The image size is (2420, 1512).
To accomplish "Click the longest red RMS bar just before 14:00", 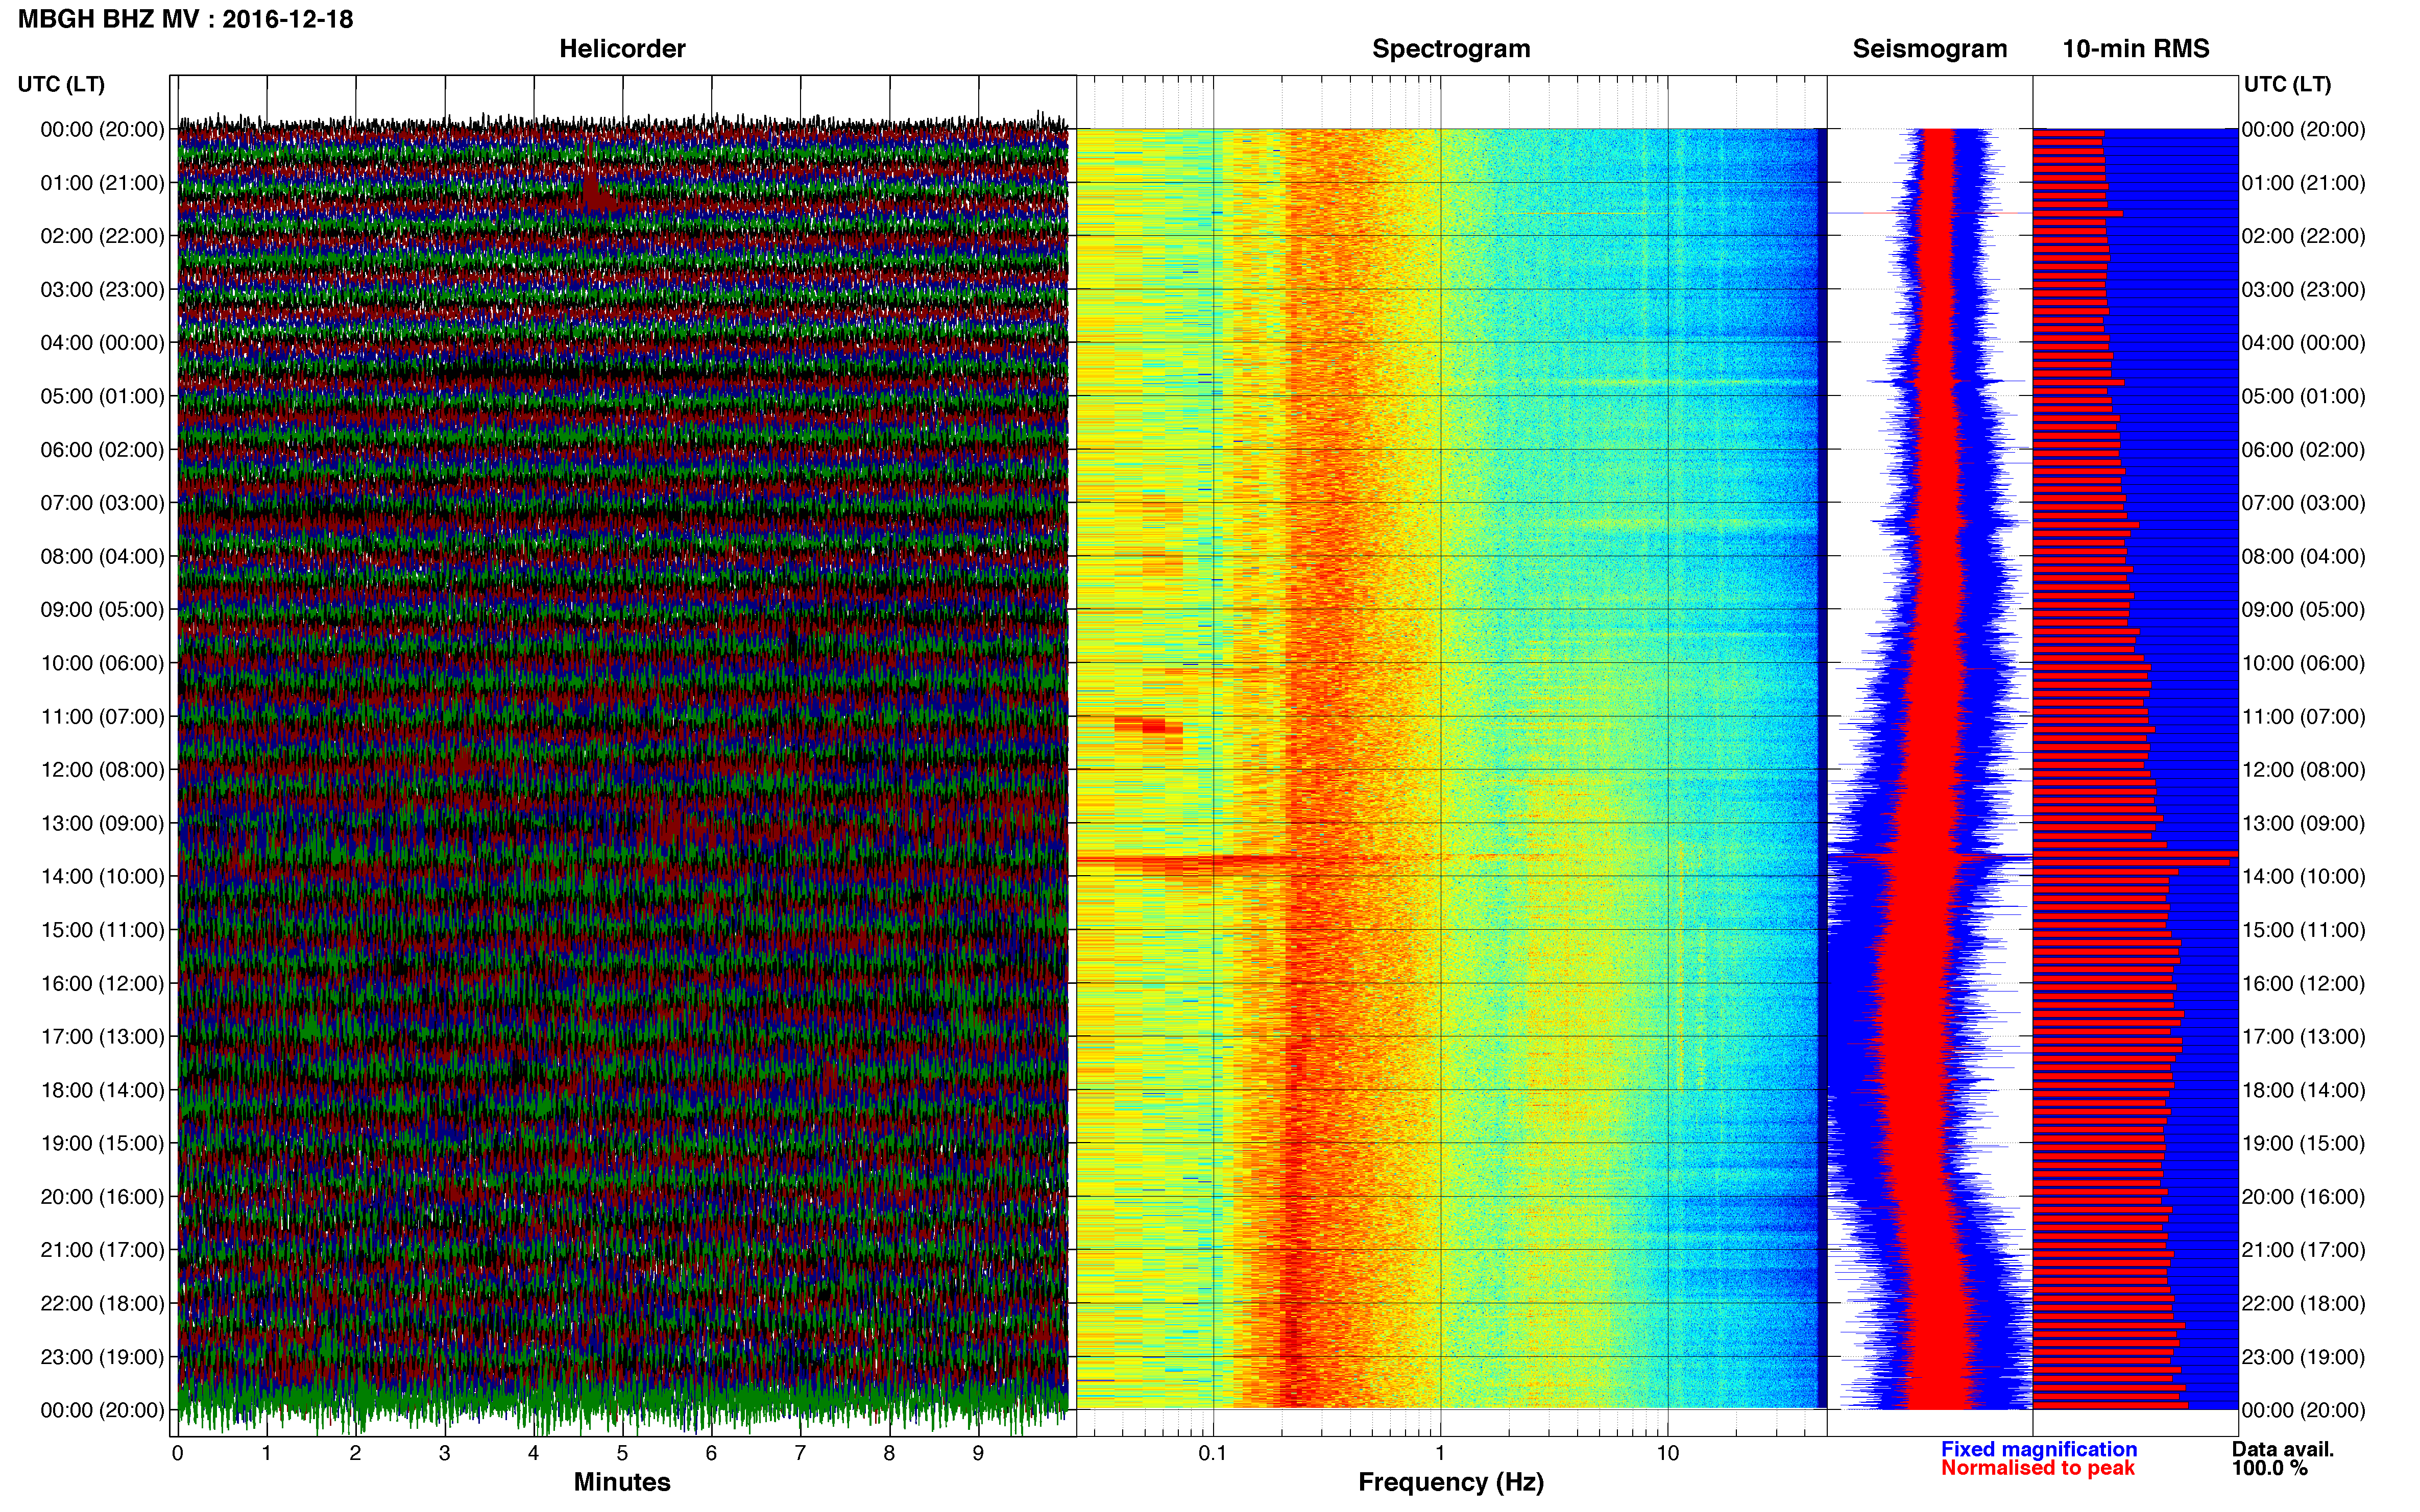I will (x=2135, y=854).
